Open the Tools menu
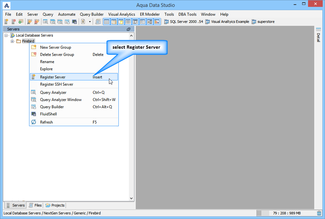Image resolution: width=325 pixels, height=219 pixels. [x=169, y=14]
